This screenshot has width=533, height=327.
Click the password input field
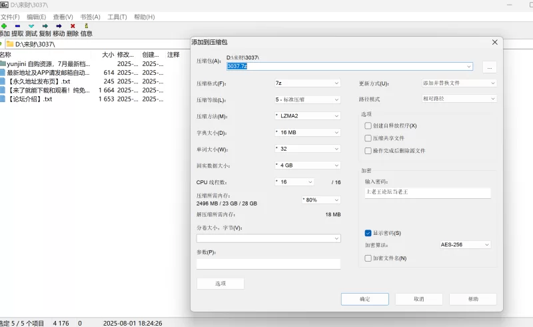[428, 192]
